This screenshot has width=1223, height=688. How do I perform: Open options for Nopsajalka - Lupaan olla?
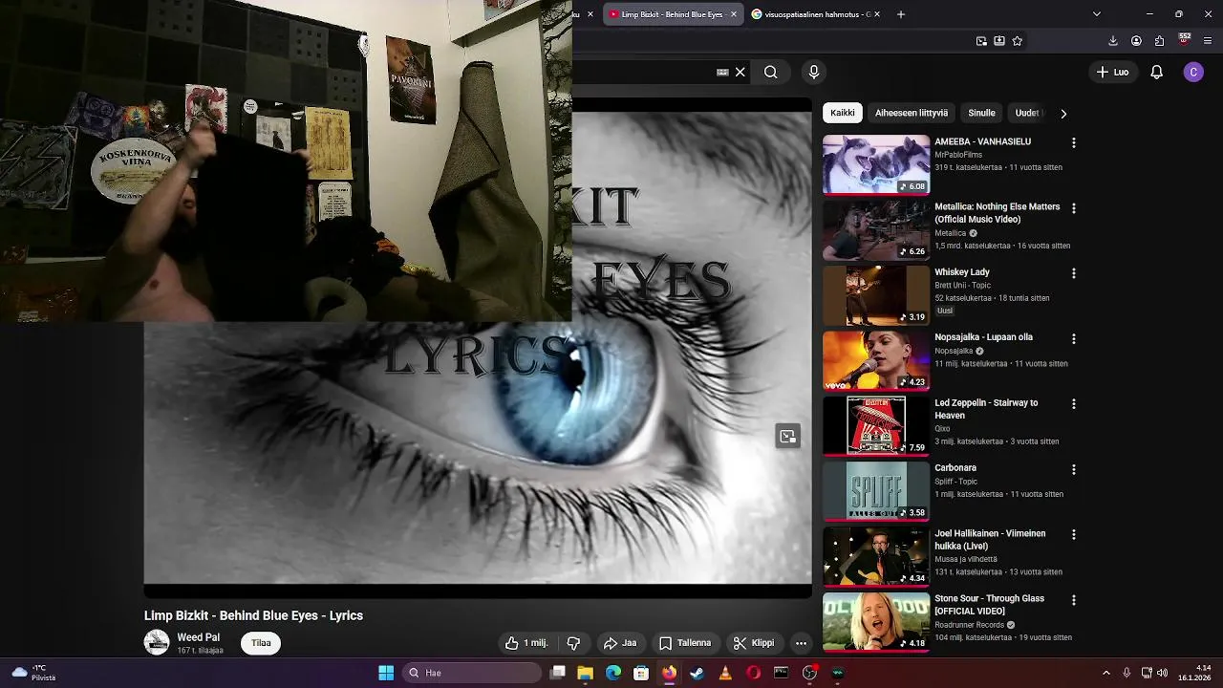tap(1073, 338)
